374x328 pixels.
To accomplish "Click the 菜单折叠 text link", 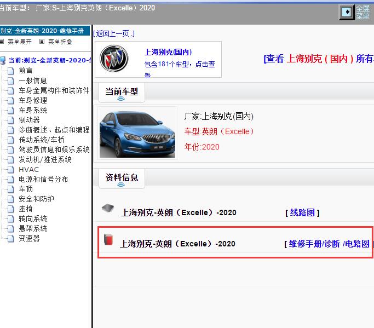I will click(60, 42).
